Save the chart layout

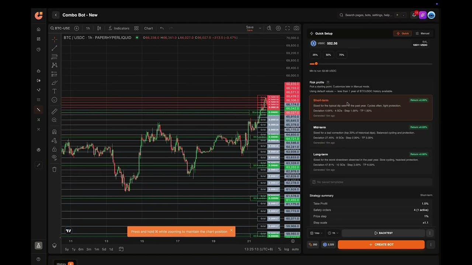(250, 28)
